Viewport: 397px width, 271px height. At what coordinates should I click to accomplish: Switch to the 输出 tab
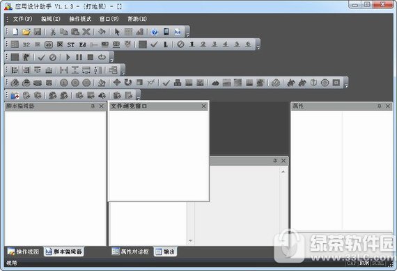pos(165,252)
